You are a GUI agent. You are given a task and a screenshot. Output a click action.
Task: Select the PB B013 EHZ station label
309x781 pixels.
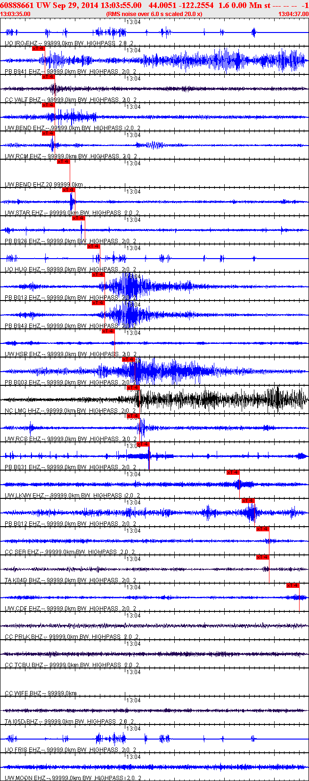point(71,298)
